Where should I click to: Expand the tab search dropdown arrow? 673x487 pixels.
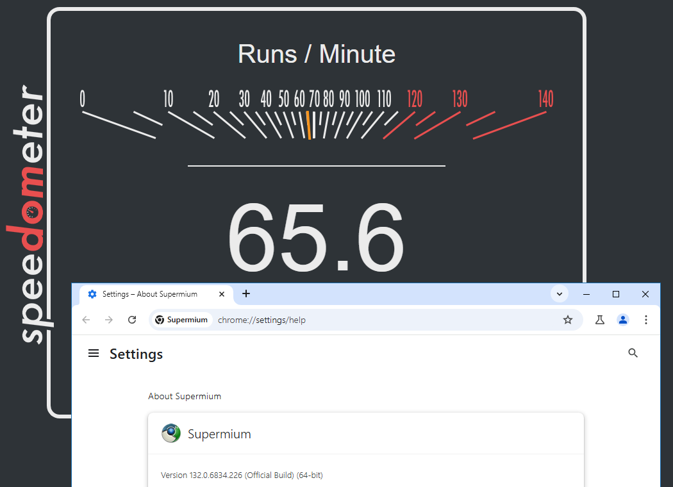pos(560,294)
